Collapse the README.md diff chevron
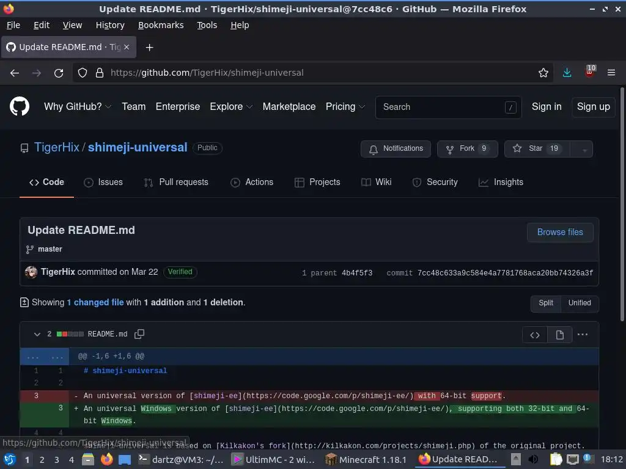626x469 pixels. coord(37,334)
